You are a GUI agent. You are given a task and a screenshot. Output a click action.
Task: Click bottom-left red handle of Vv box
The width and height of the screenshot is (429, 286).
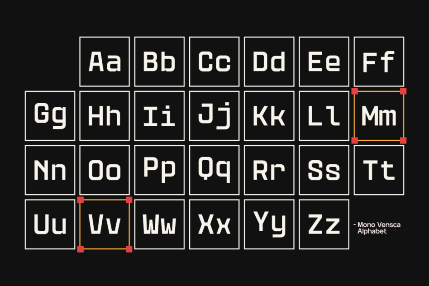click(x=81, y=249)
